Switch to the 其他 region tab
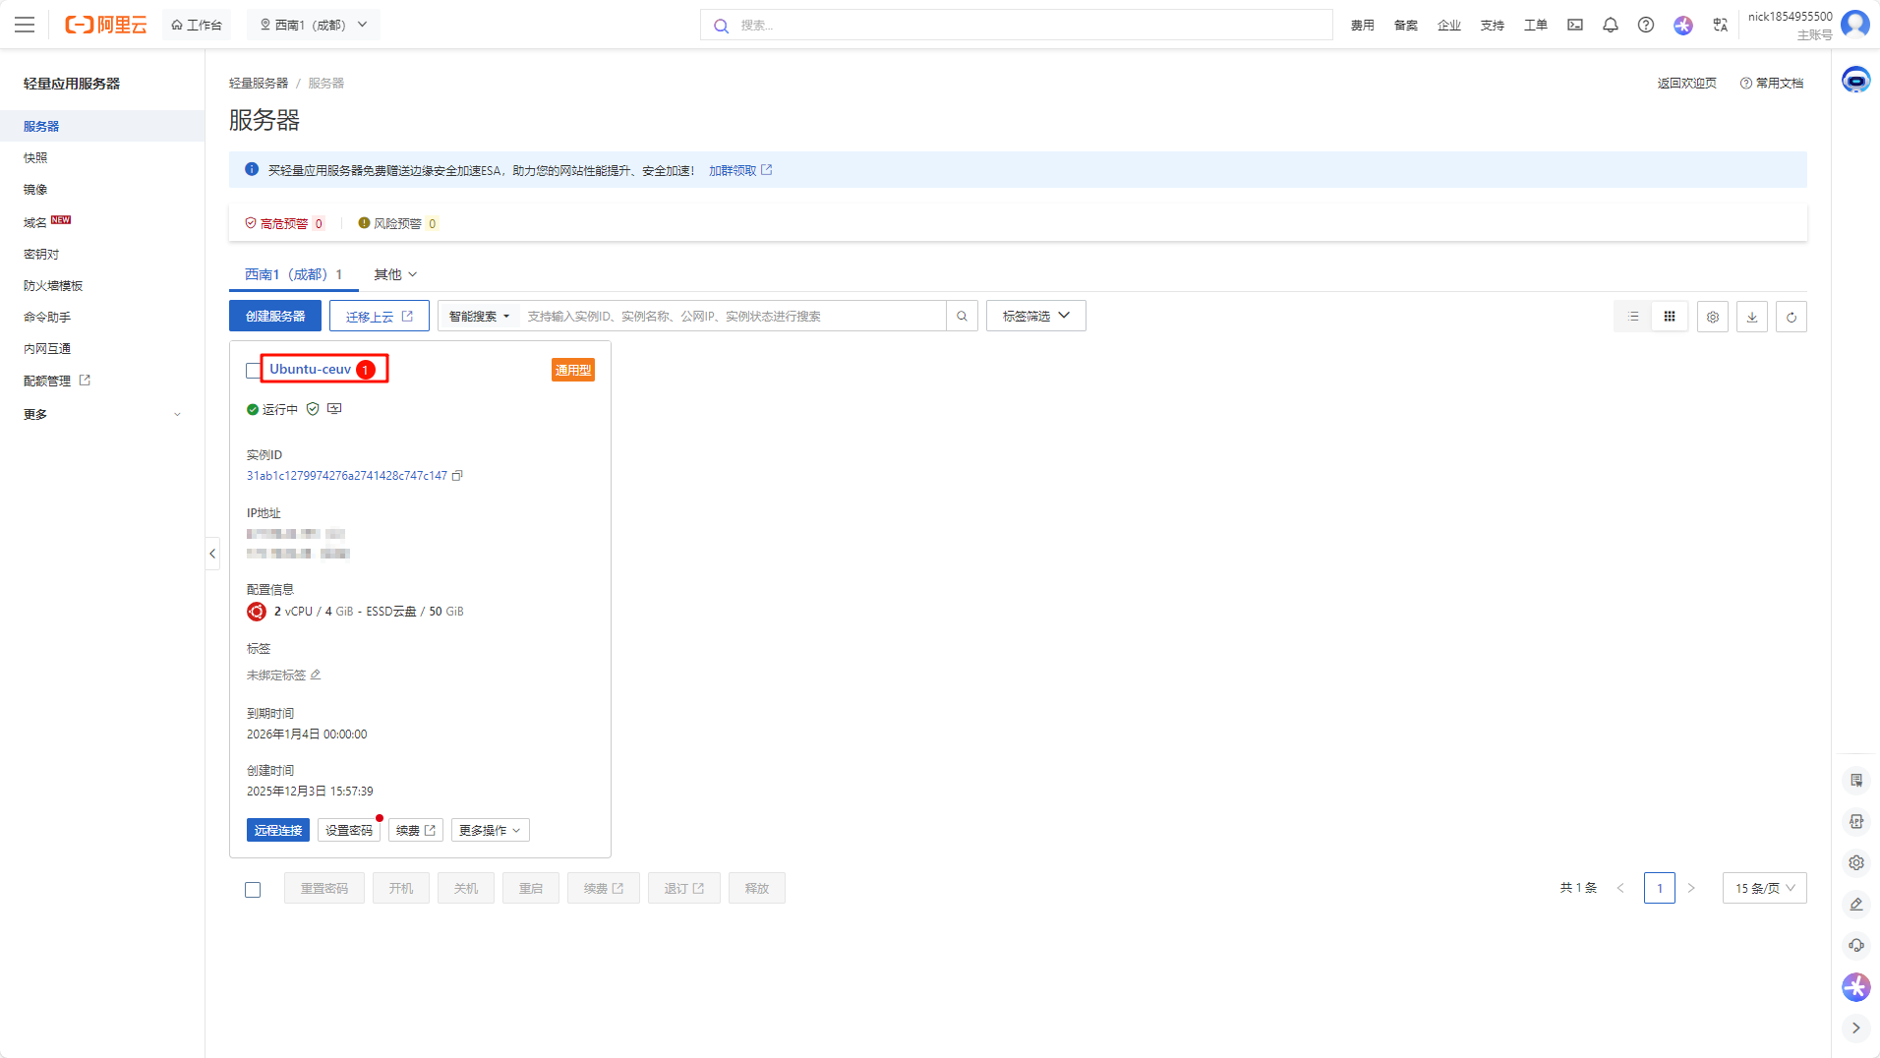This screenshot has width=1880, height=1058. coord(395,275)
